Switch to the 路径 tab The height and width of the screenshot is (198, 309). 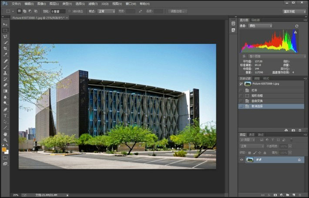coord(261,135)
